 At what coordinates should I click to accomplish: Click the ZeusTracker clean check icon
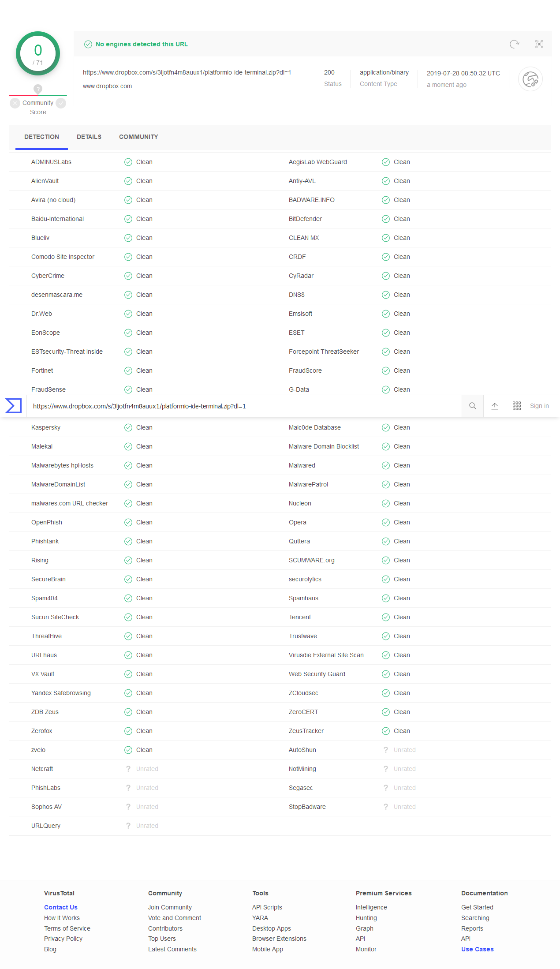386,731
